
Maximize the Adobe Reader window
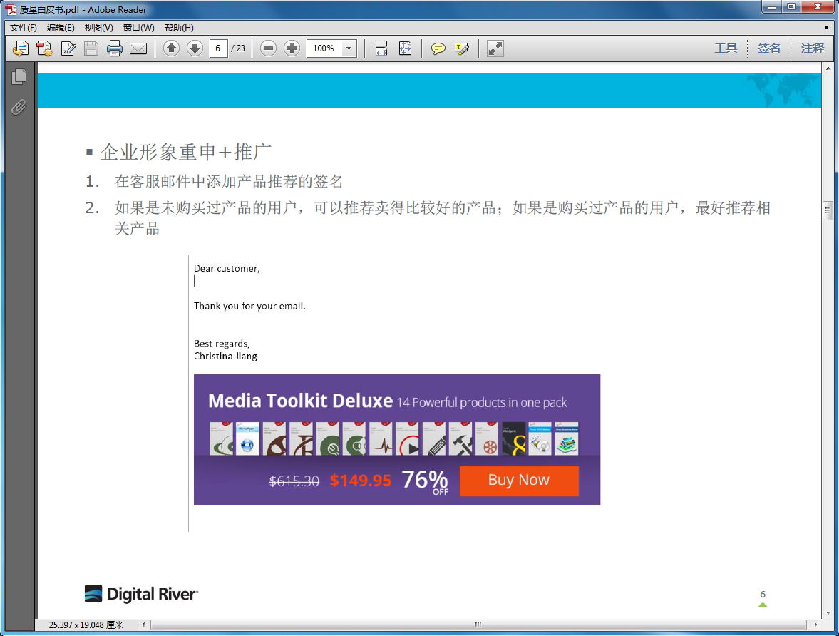click(x=791, y=7)
